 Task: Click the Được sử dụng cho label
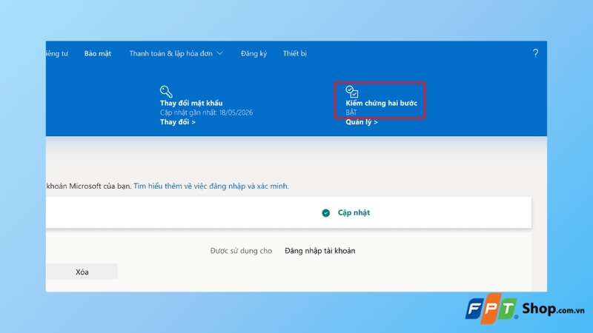[241, 251]
